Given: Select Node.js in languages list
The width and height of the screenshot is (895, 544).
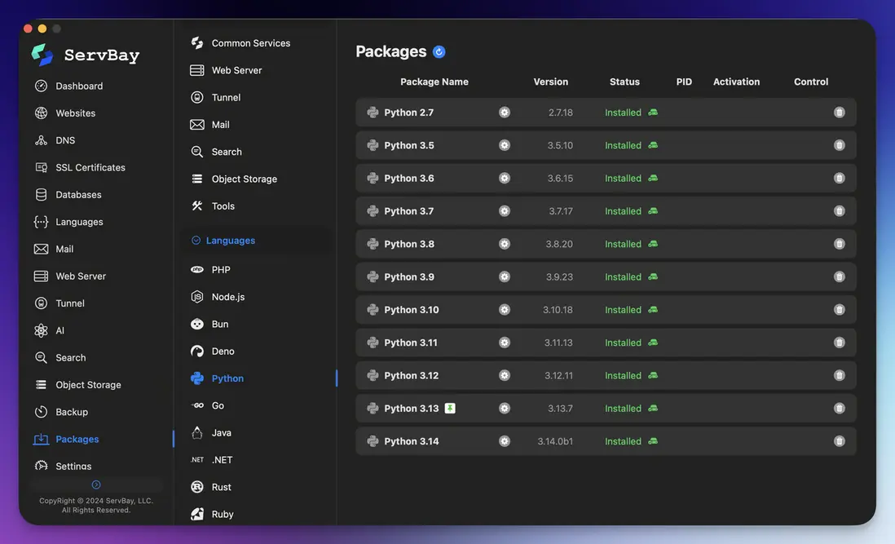Looking at the screenshot, I should 227,297.
